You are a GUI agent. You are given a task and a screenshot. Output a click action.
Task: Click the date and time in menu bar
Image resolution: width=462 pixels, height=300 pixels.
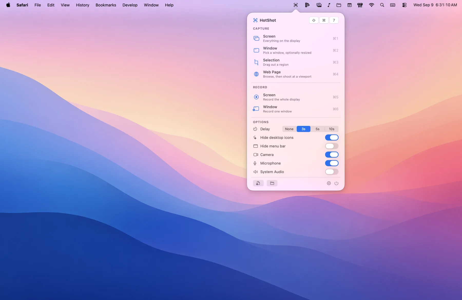(x=435, y=5)
